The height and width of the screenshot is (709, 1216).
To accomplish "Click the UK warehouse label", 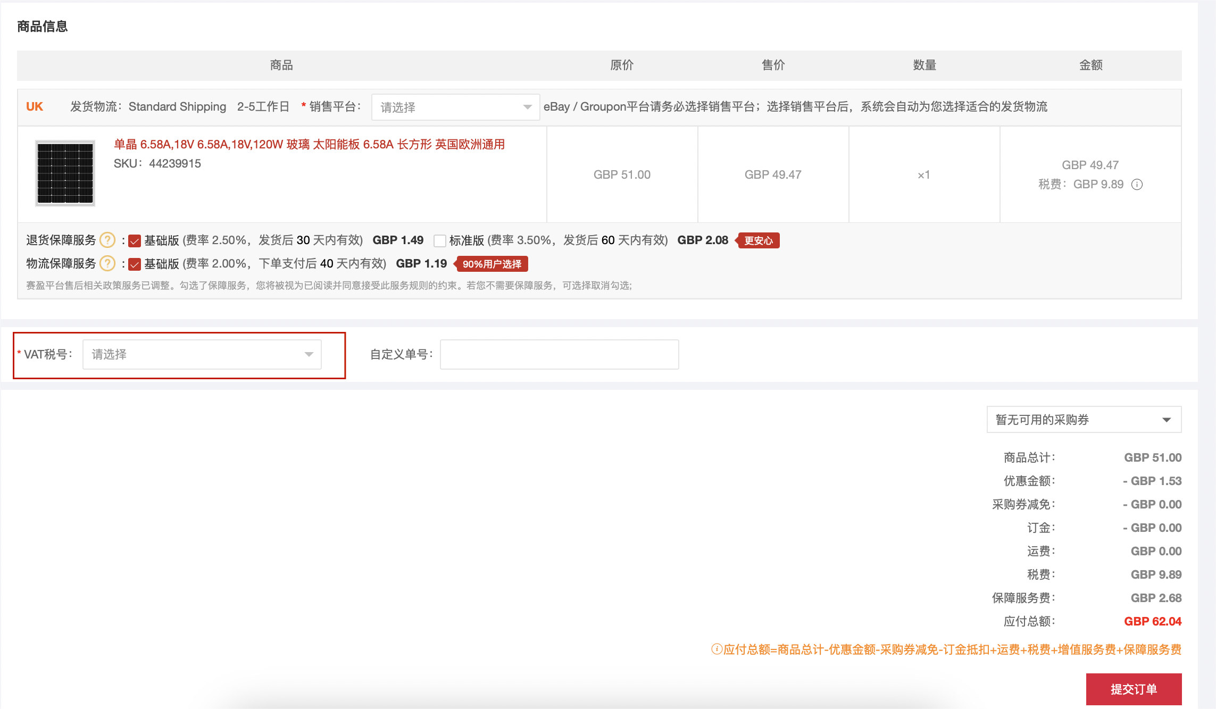I will (x=35, y=107).
